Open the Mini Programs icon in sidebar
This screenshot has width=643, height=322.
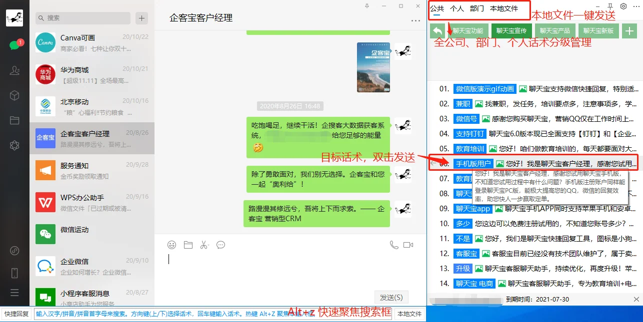pyautogui.click(x=14, y=251)
